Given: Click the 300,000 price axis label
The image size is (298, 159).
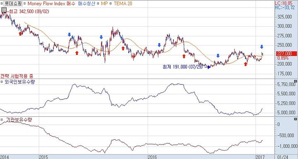Looking at the screenshot, I should pos(284,26).
